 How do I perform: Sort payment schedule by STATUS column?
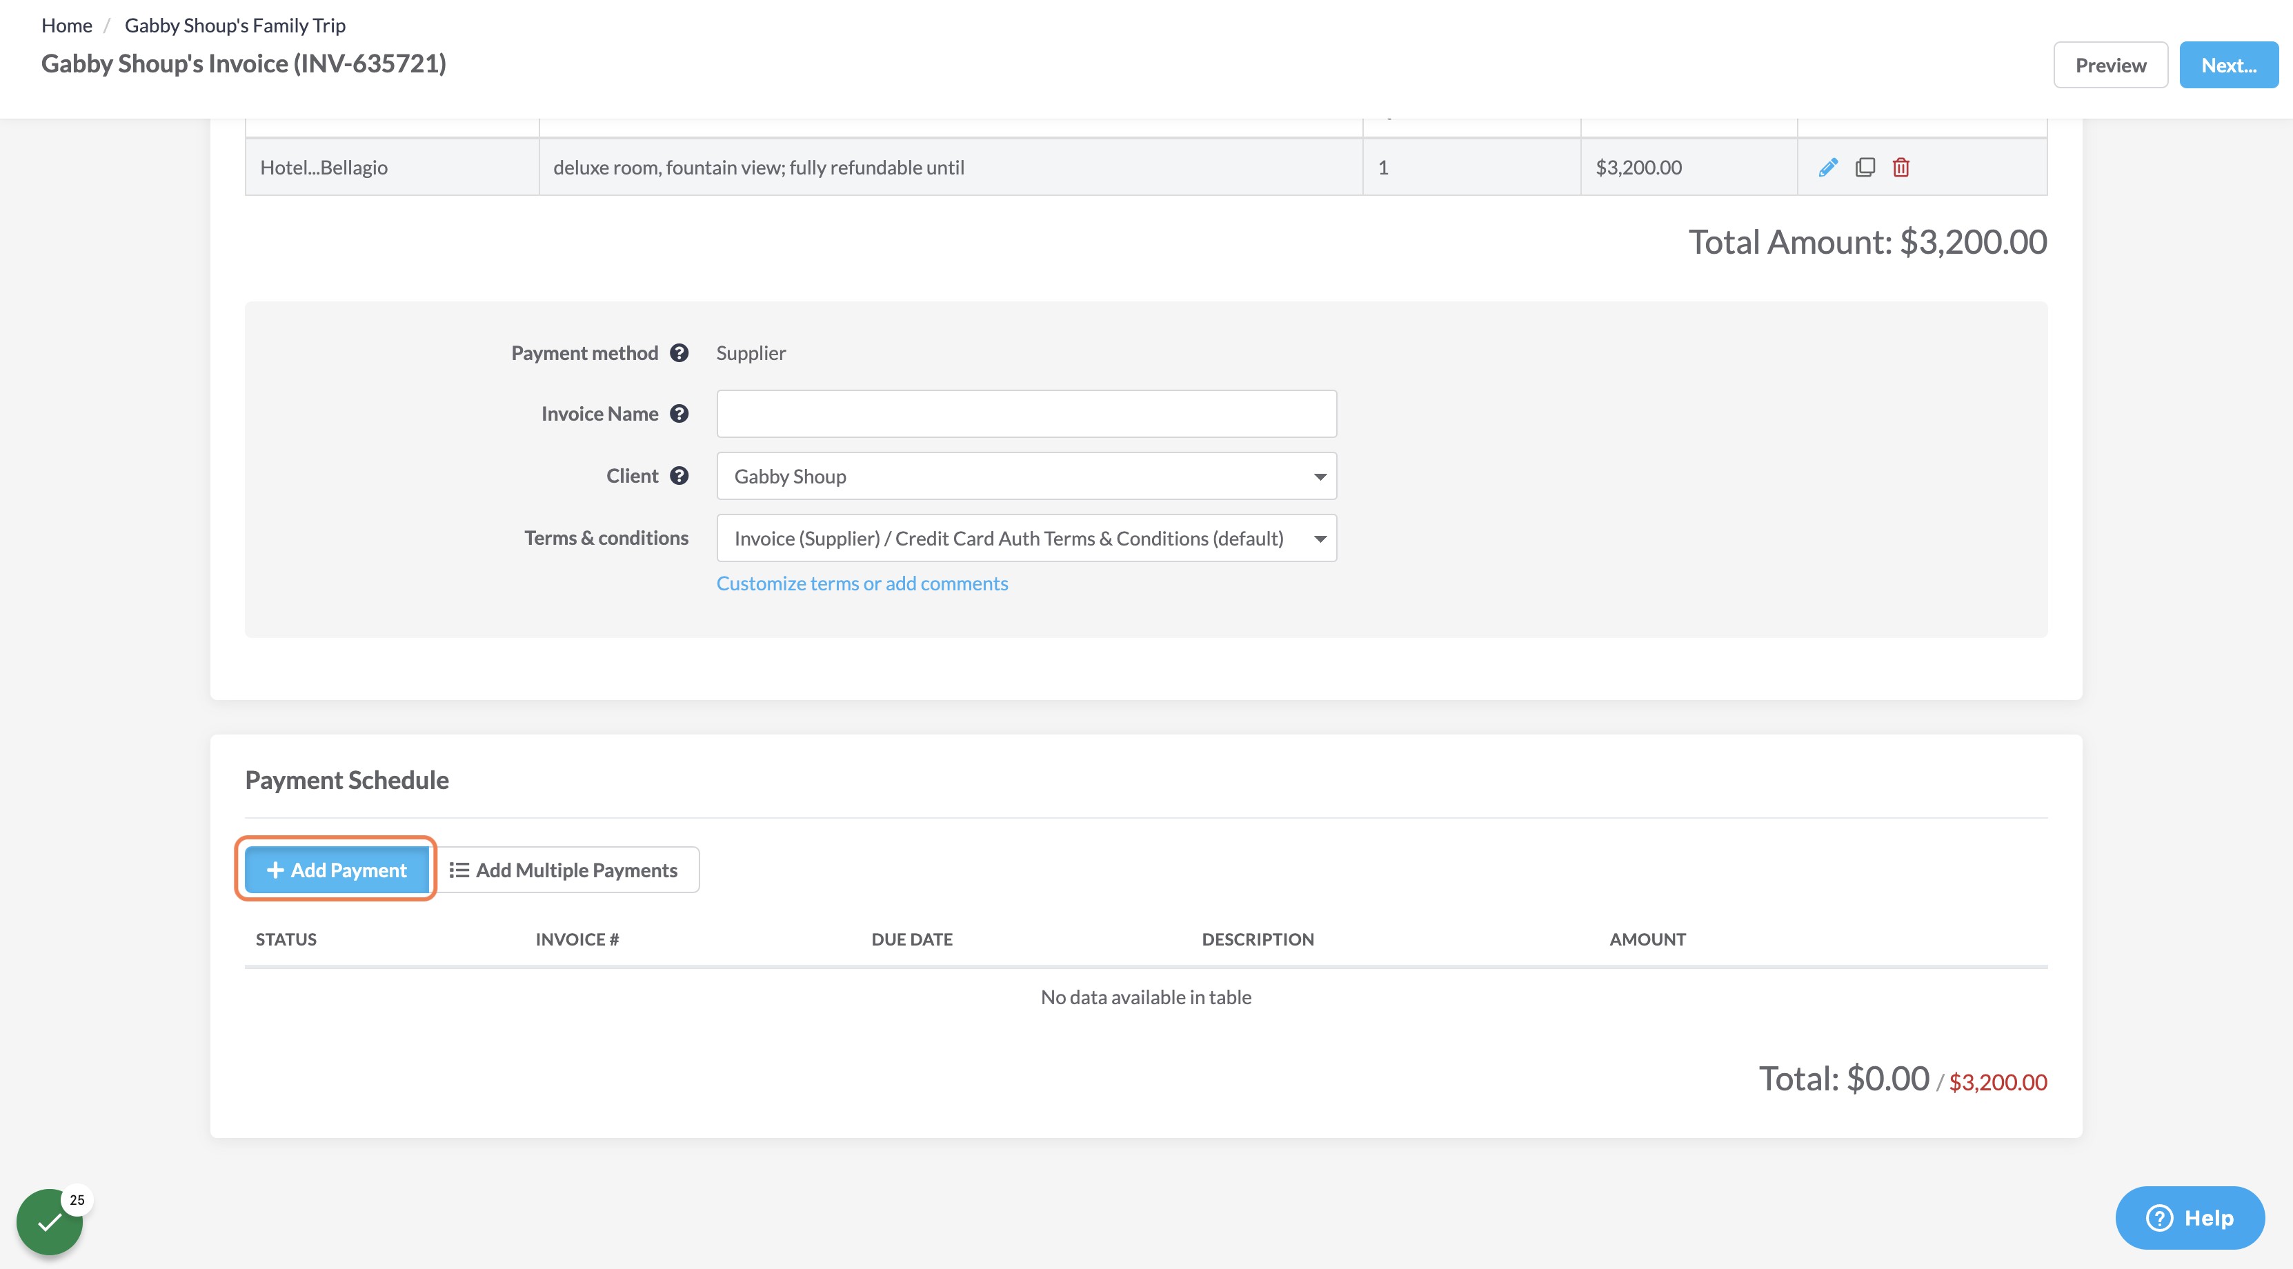[x=286, y=939]
